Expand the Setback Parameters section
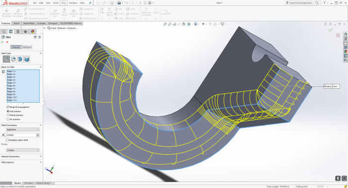348x188 pixels. click(x=40, y=156)
